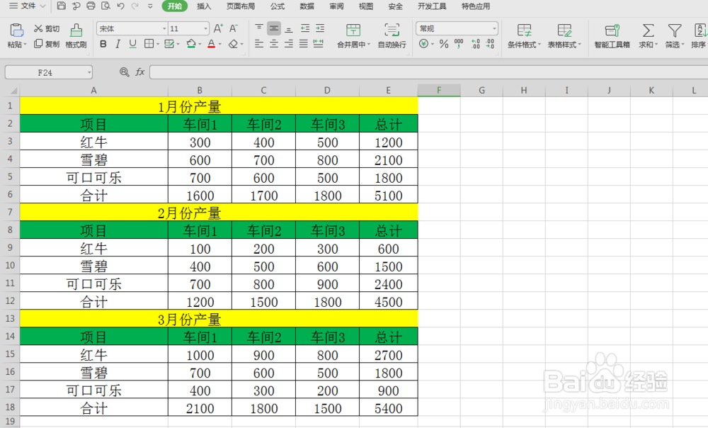Click the Merge and Center (合并居中) icon
This screenshot has width=708, height=428.
[x=353, y=30]
